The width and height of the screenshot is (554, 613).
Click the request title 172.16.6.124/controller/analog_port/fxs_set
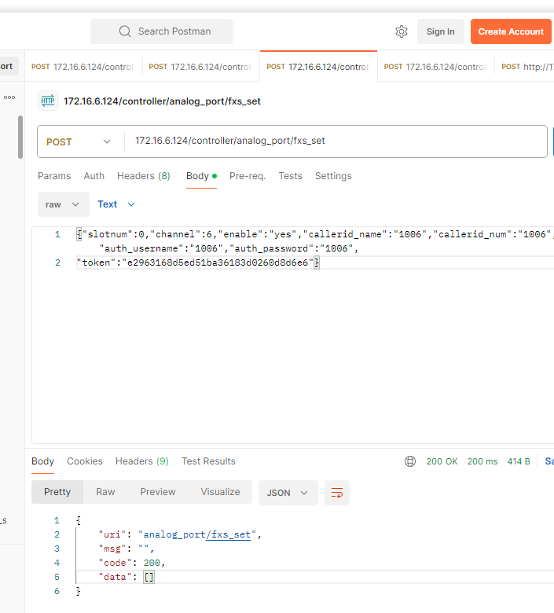point(162,101)
